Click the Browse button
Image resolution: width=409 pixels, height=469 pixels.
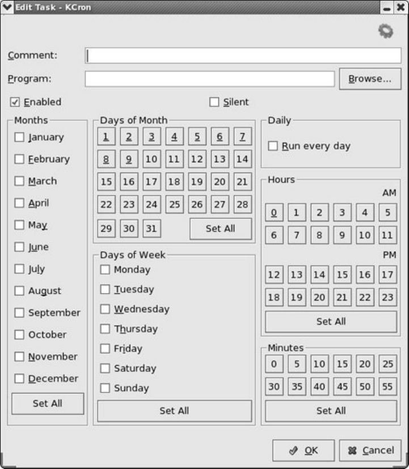pyautogui.click(x=370, y=79)
